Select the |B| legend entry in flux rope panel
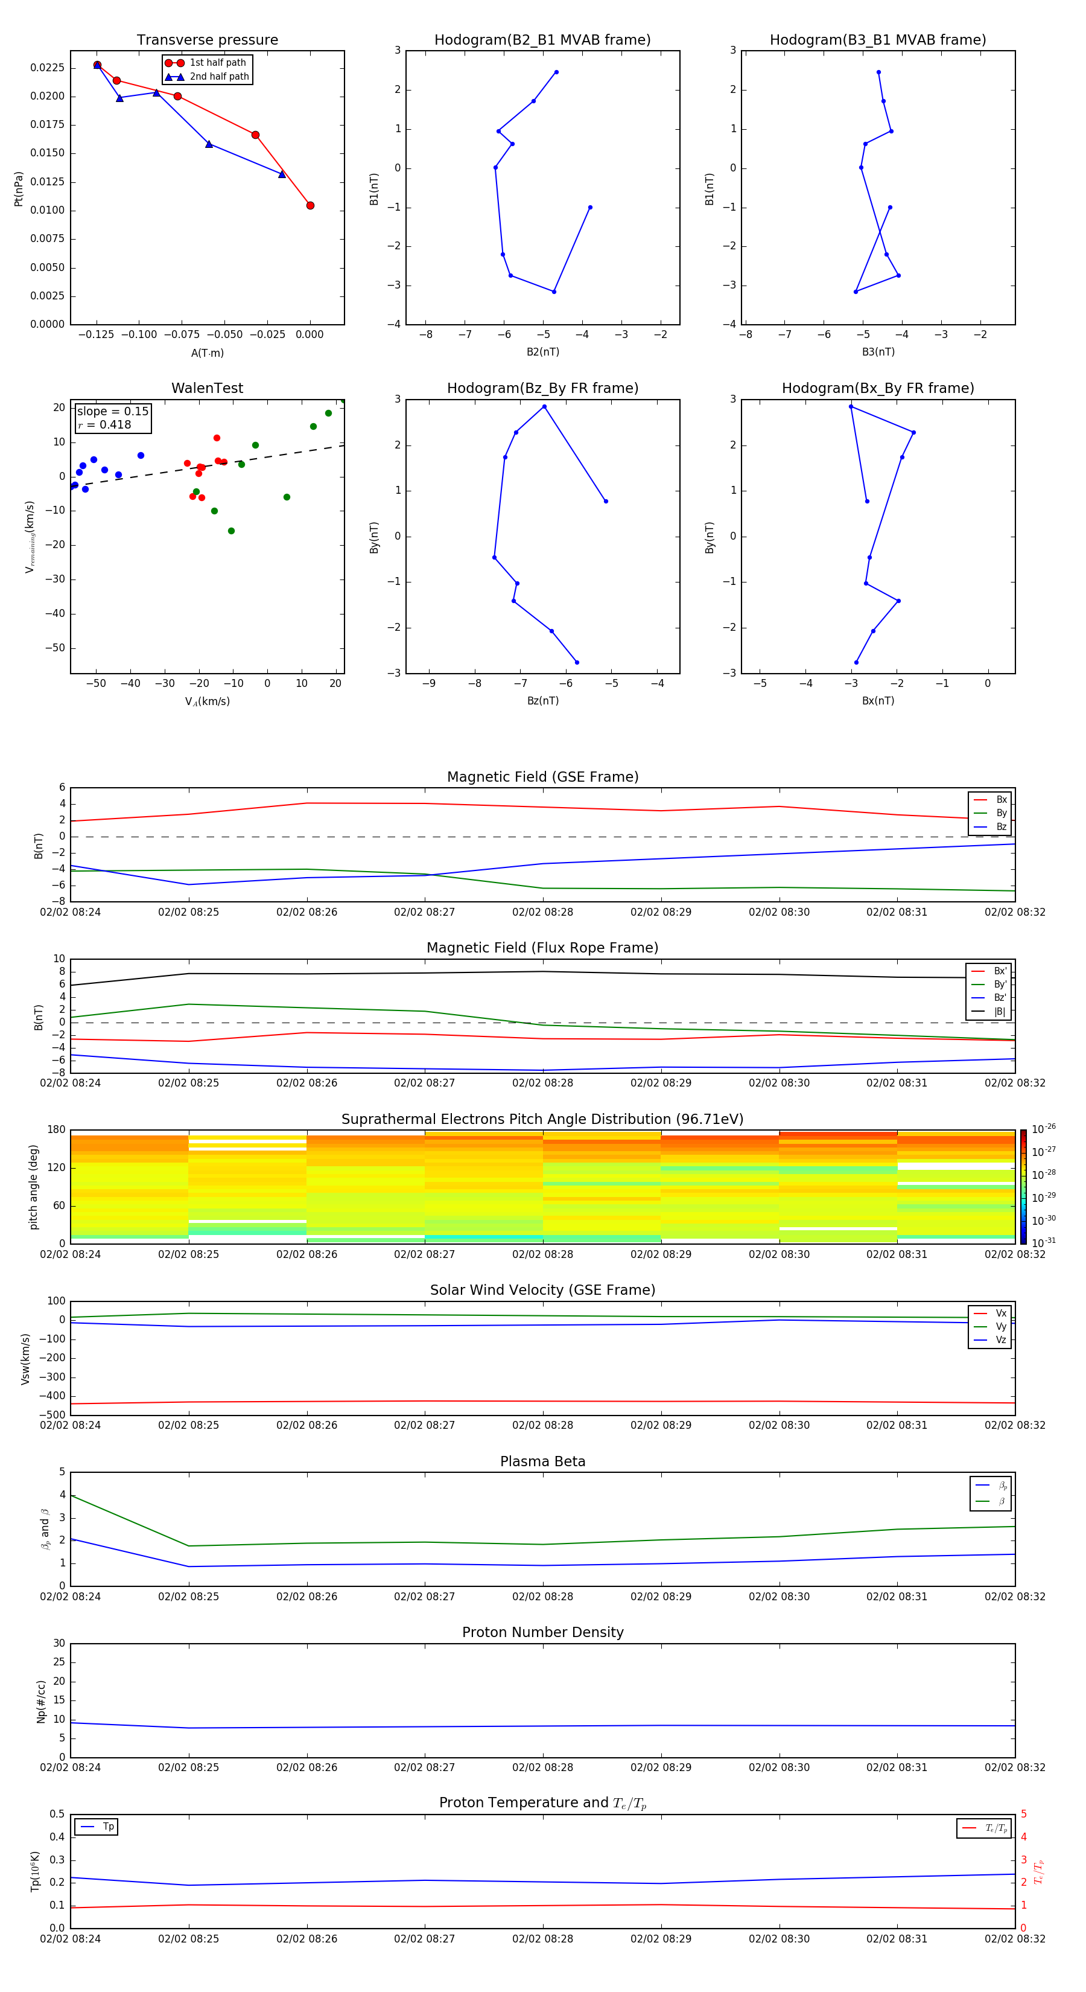 (x=989, y=1012)
